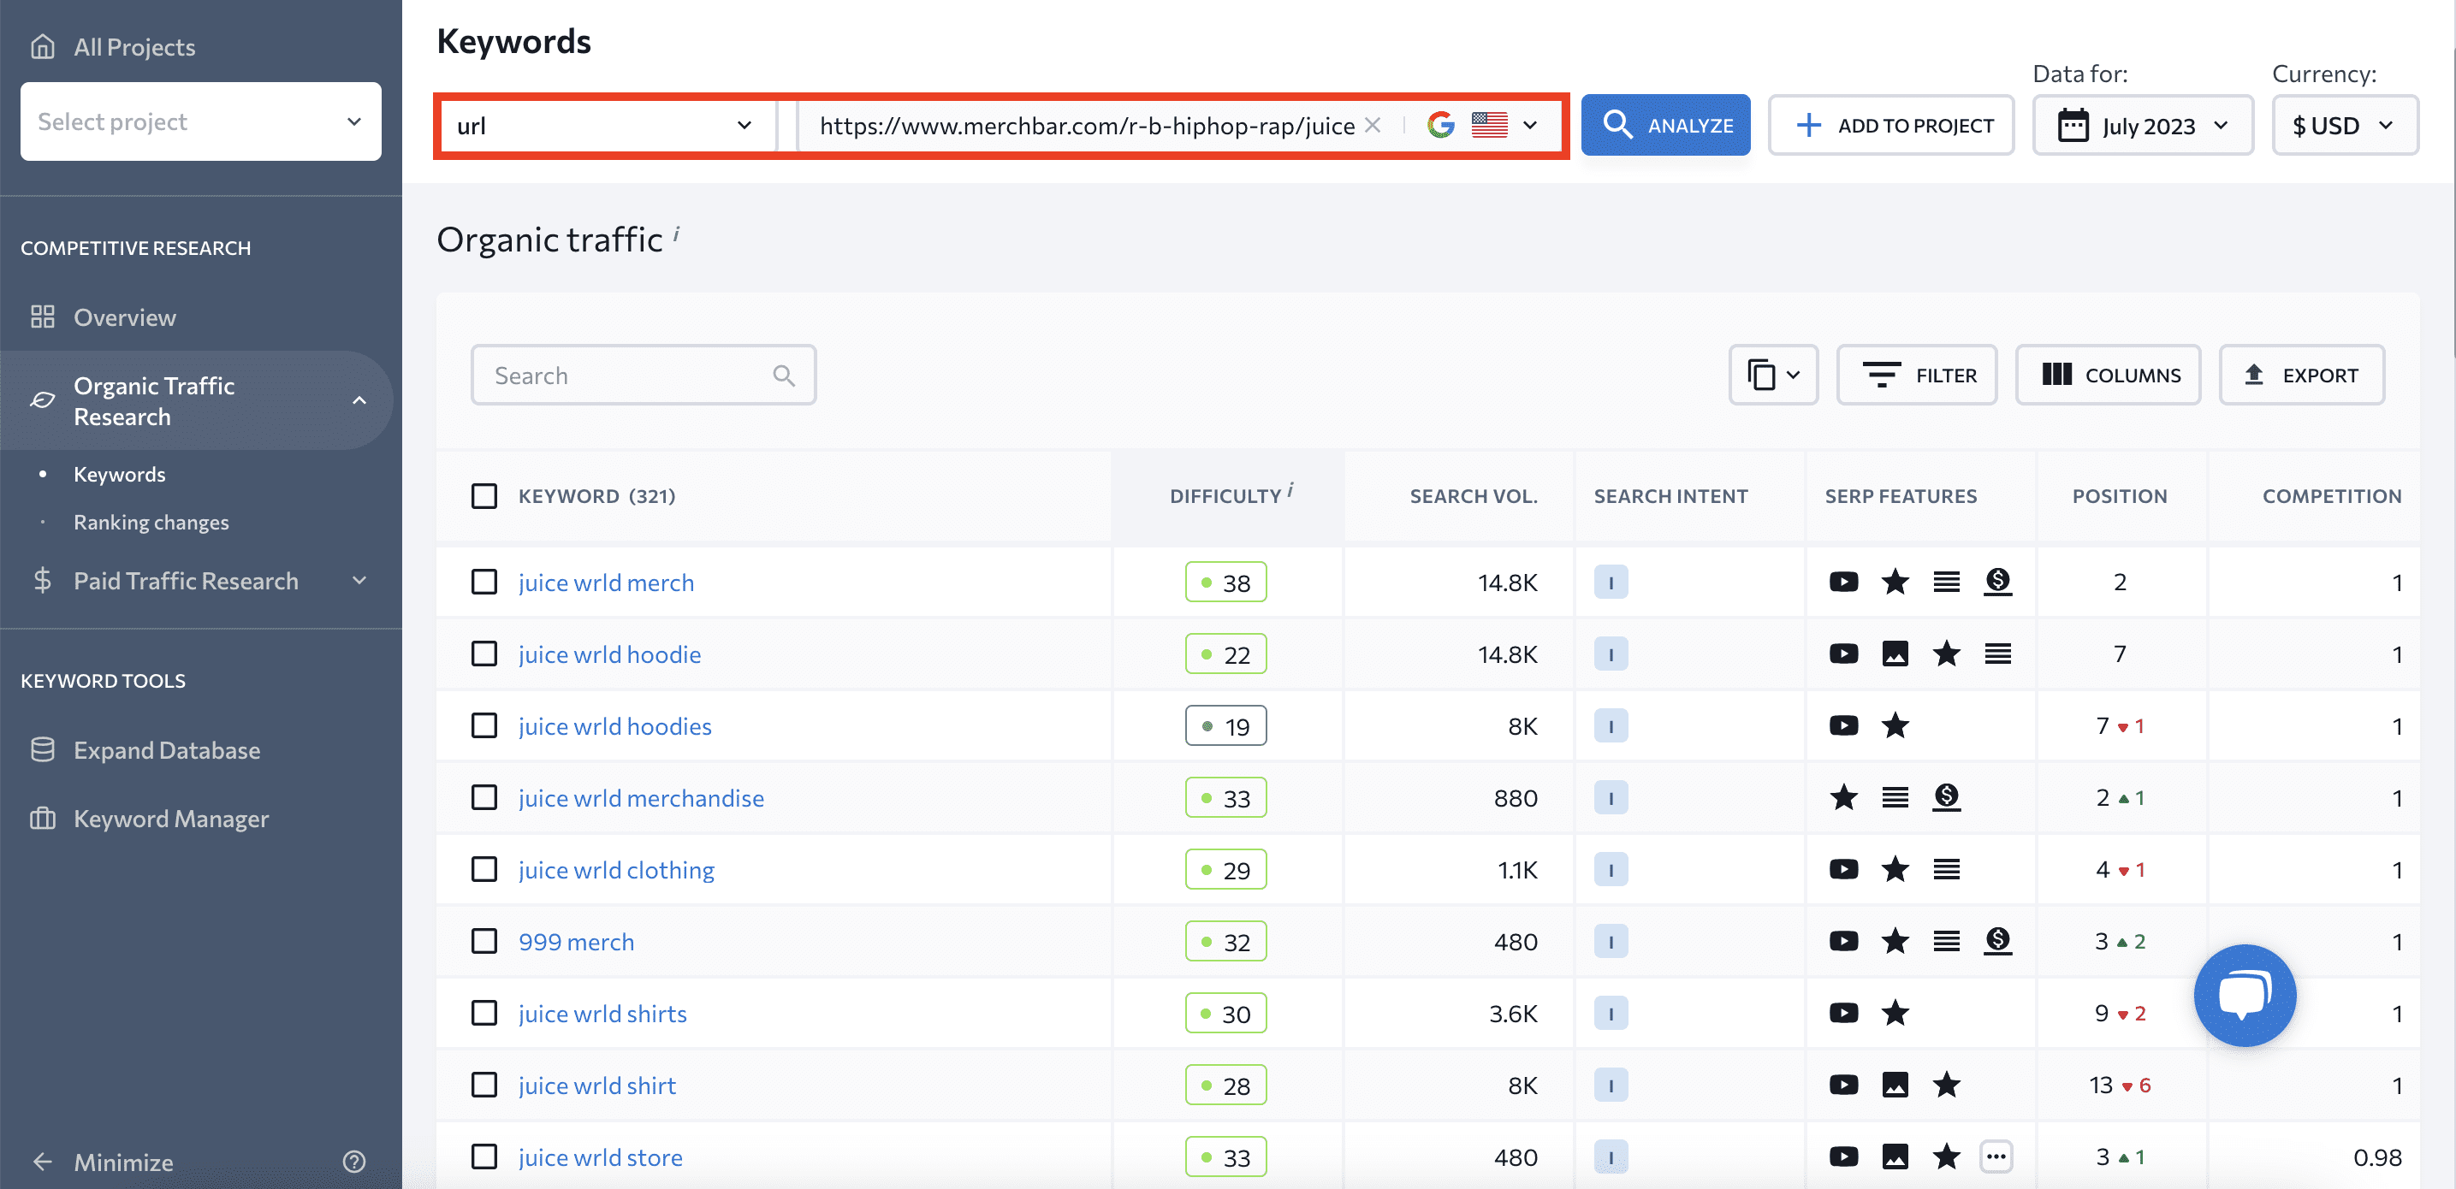Open the $ USD currency dropdown
This screenshot has height=1189, width=2456.
click(2345, 125)
